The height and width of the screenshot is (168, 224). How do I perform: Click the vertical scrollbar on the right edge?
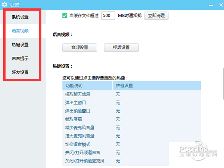pos(223,84)
